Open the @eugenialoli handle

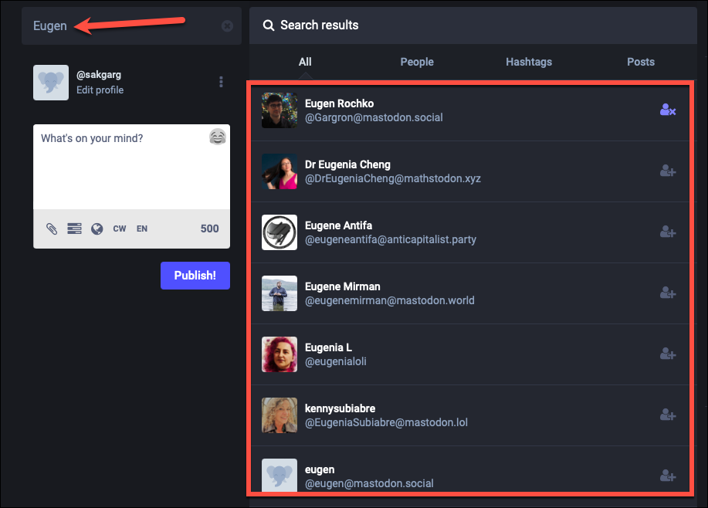tap(336, 361)
